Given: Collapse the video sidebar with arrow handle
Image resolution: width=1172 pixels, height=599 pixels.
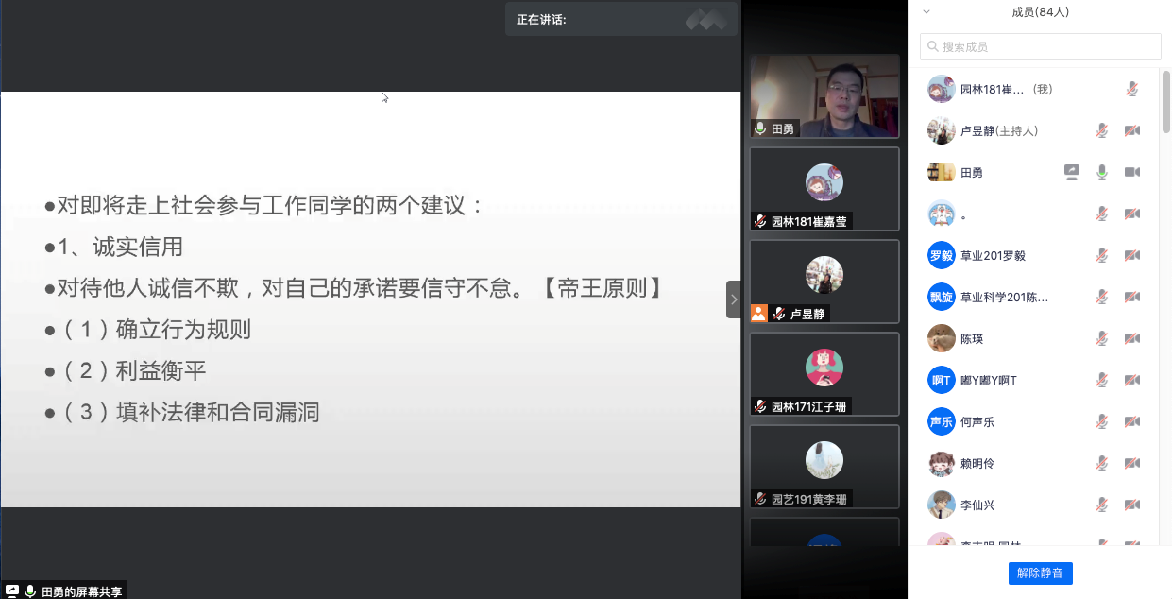Looking at the screenshot, I should click(733, 299).
